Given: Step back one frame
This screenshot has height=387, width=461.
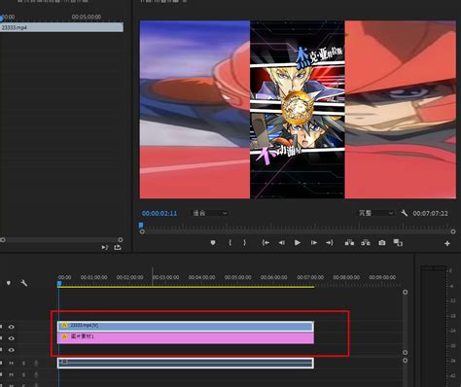Looking at the screenshot, I should (282, 243).
